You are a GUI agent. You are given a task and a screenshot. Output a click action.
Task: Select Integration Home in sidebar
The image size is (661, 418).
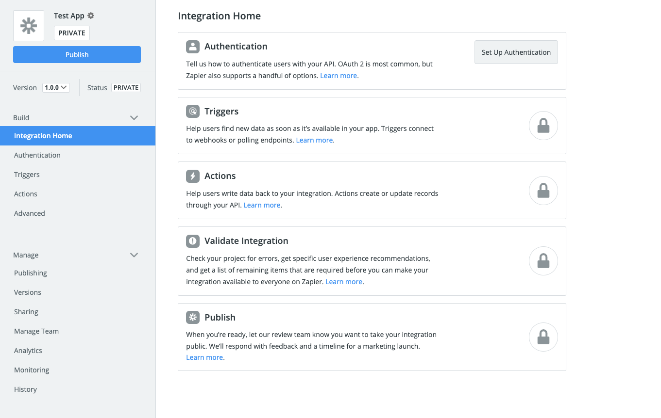tap(43, 136)
